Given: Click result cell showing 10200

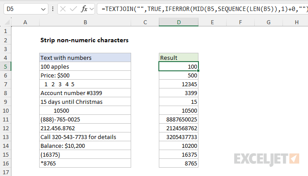Looking at the screenshot, I should 179,146.
